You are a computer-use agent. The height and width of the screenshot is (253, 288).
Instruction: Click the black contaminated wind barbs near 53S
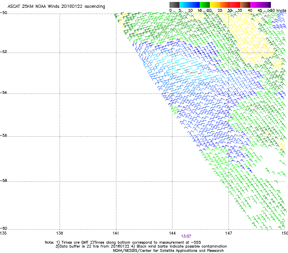pyautogui.click(x=189, y=72)
